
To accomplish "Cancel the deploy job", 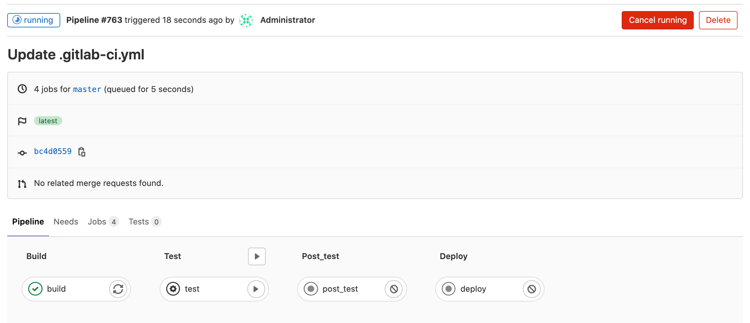I will 531,289.
